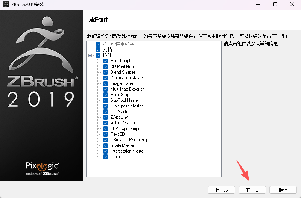The width and height of the screenshot is (301, 198).
Task: Select the Intersection Master label
Action: (128, 151)
